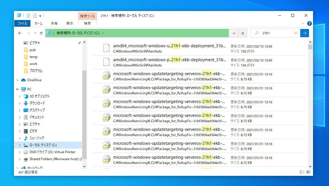
Task: Open the work folder in navigation pane
Action: point(33,64)
